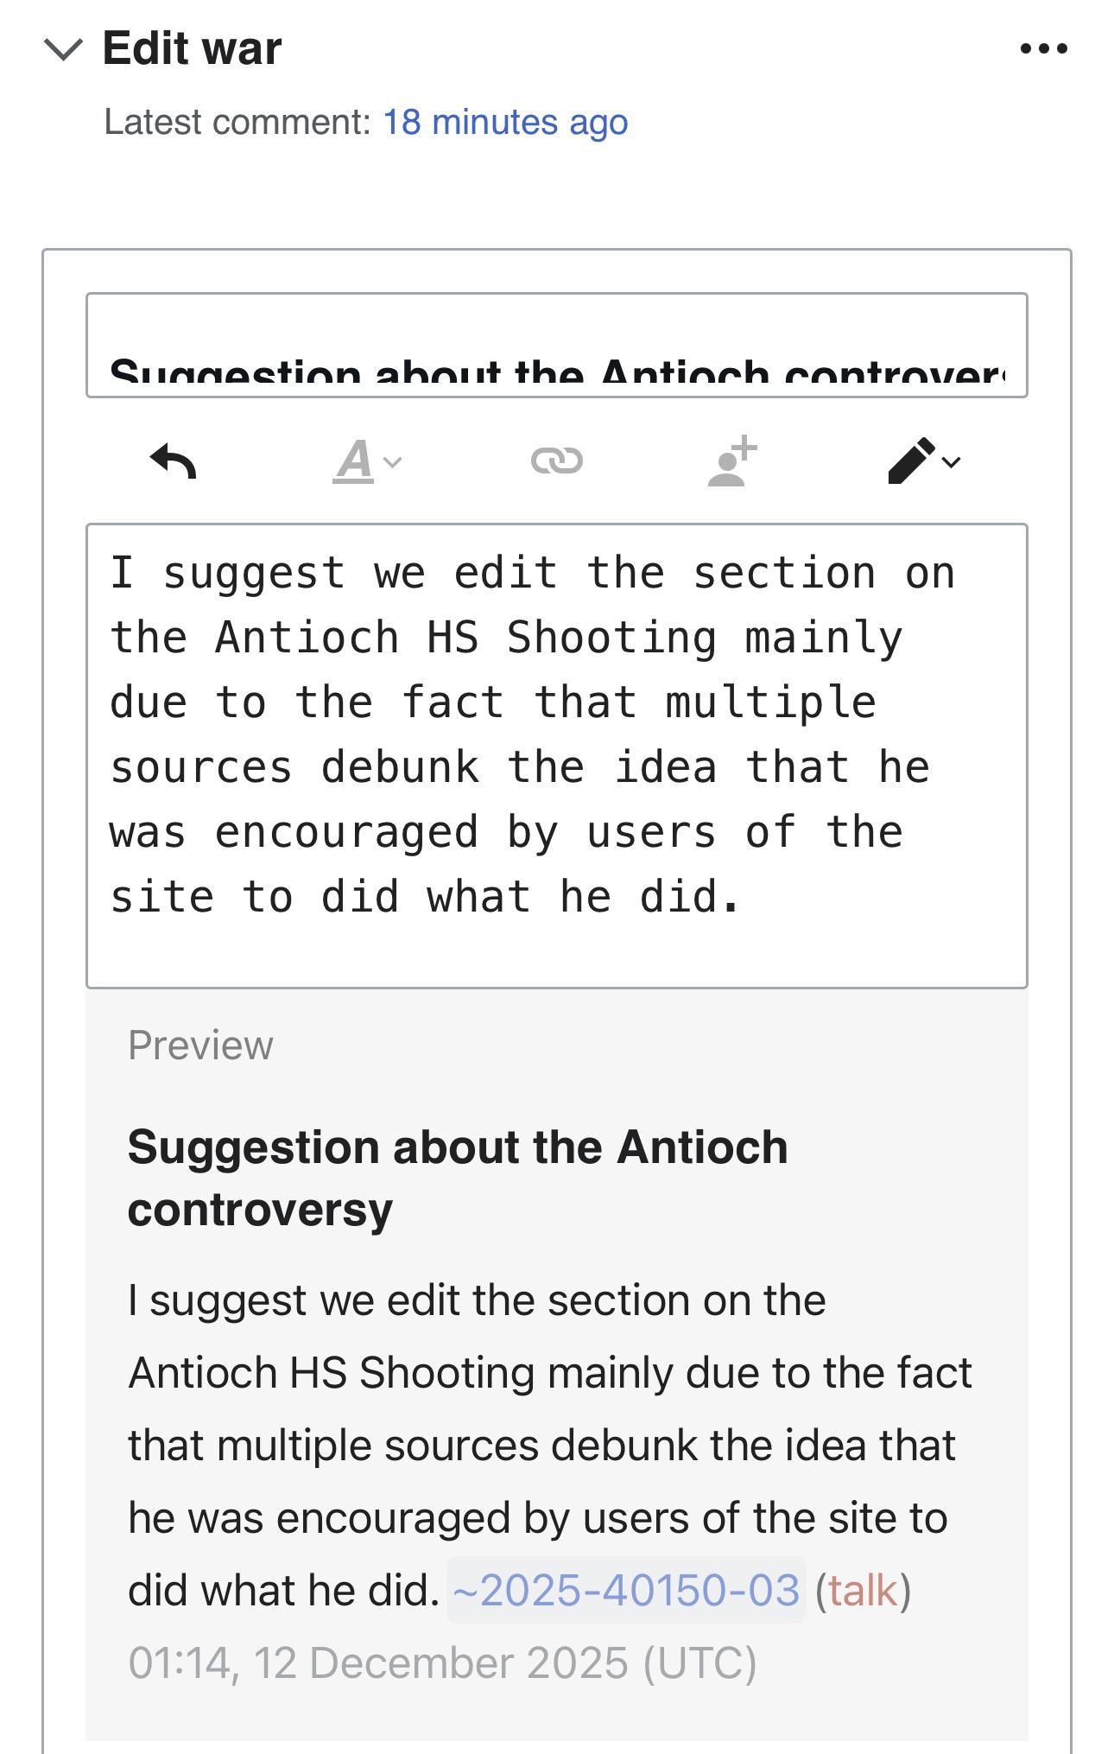Click the 01:14, 12 December 2025 timestamp
The height and width of the screenshot is (1754, 1114).
(x=441, y=1662)
